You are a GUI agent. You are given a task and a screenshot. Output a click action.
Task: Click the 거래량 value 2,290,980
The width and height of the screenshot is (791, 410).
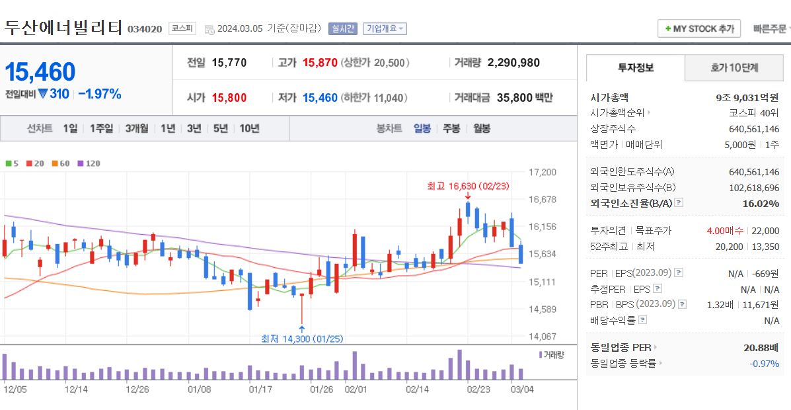(513, 63)
